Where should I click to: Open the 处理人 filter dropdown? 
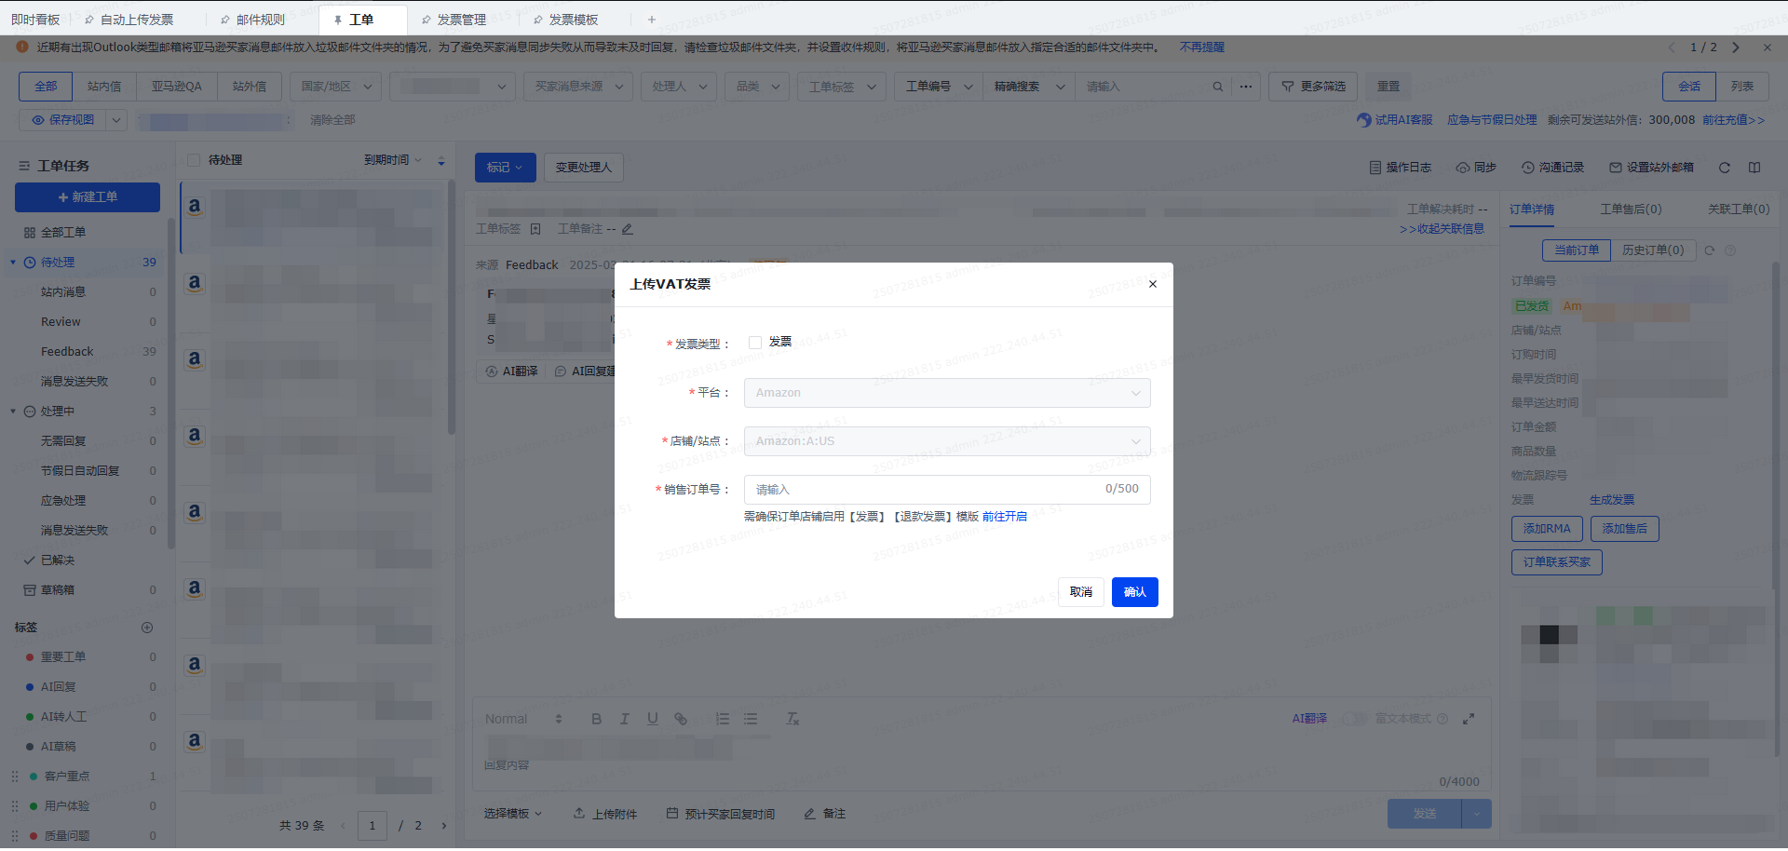pyautogui.click(x=679, y=87)
